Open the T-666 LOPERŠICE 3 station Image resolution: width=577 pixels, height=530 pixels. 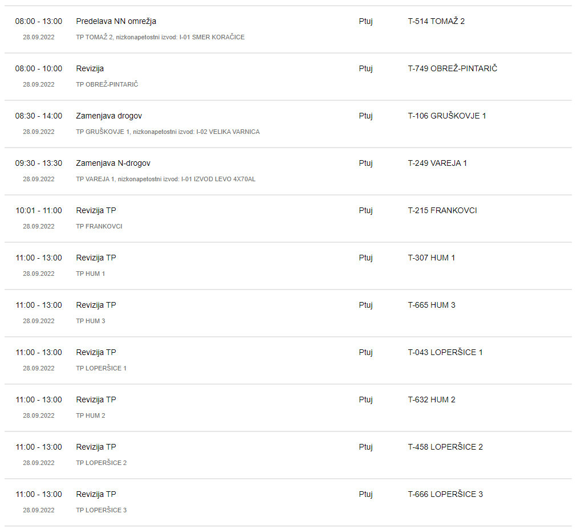[x=445, y=494]
